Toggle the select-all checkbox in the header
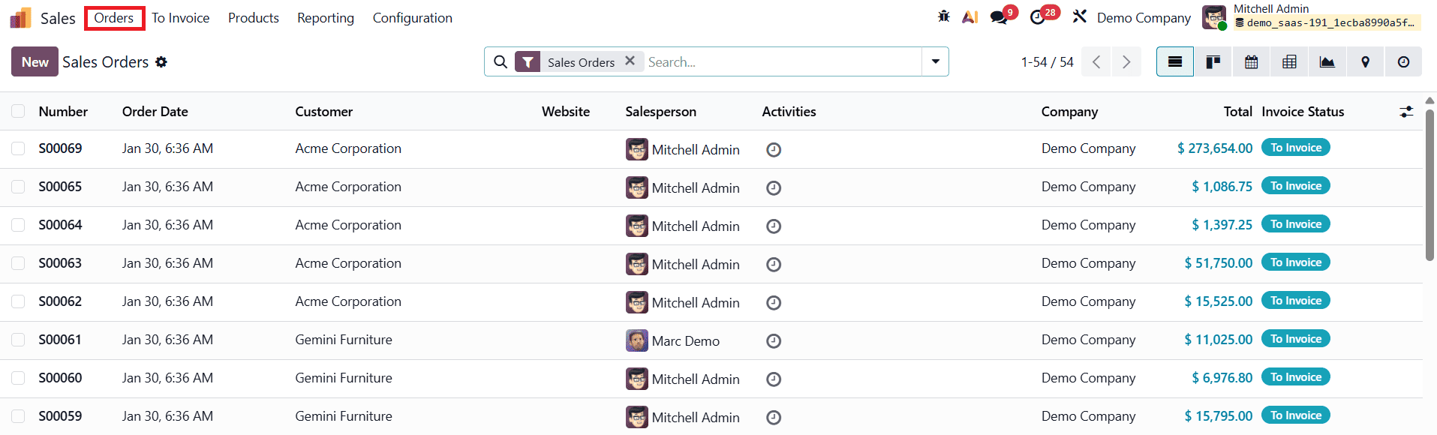 pyautogui.click(x=18, y=111)
